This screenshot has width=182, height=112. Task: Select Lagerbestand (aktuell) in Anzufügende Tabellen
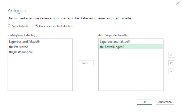[x=115, y=42]
